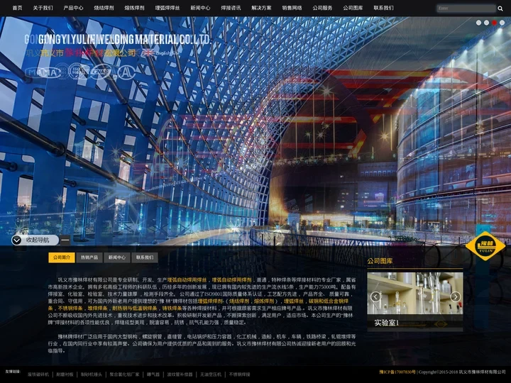
Task: Click the AL certification badge
Action: 126,72
